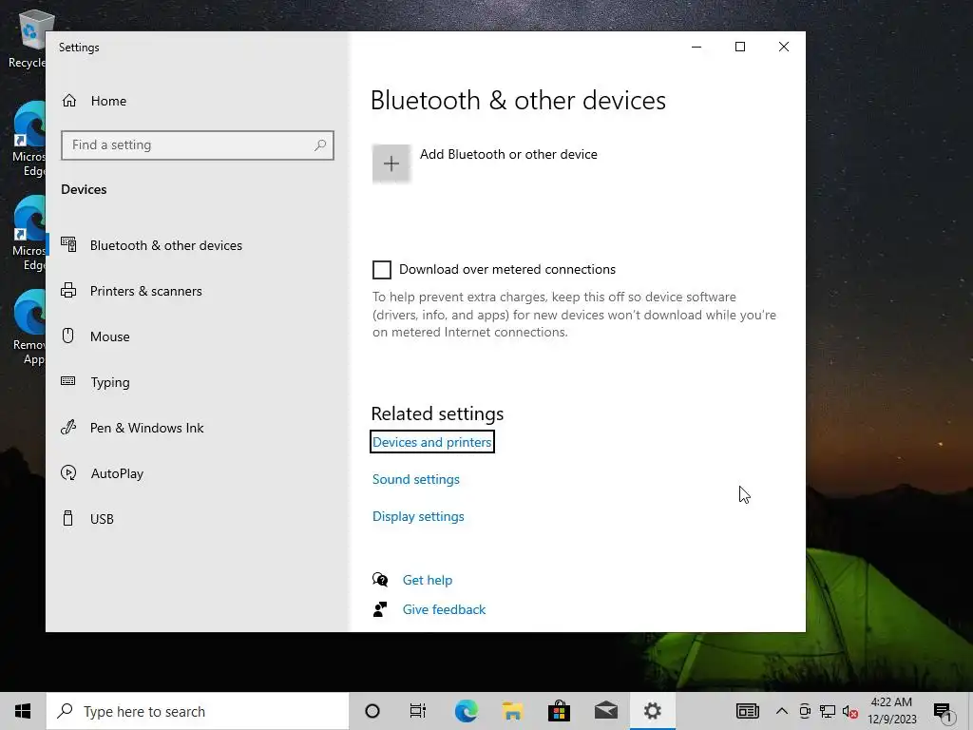The height and width of the screenshot is (730, 973).
Task: Open Microsoft Store from the taskbar
Action: (559, 711)
